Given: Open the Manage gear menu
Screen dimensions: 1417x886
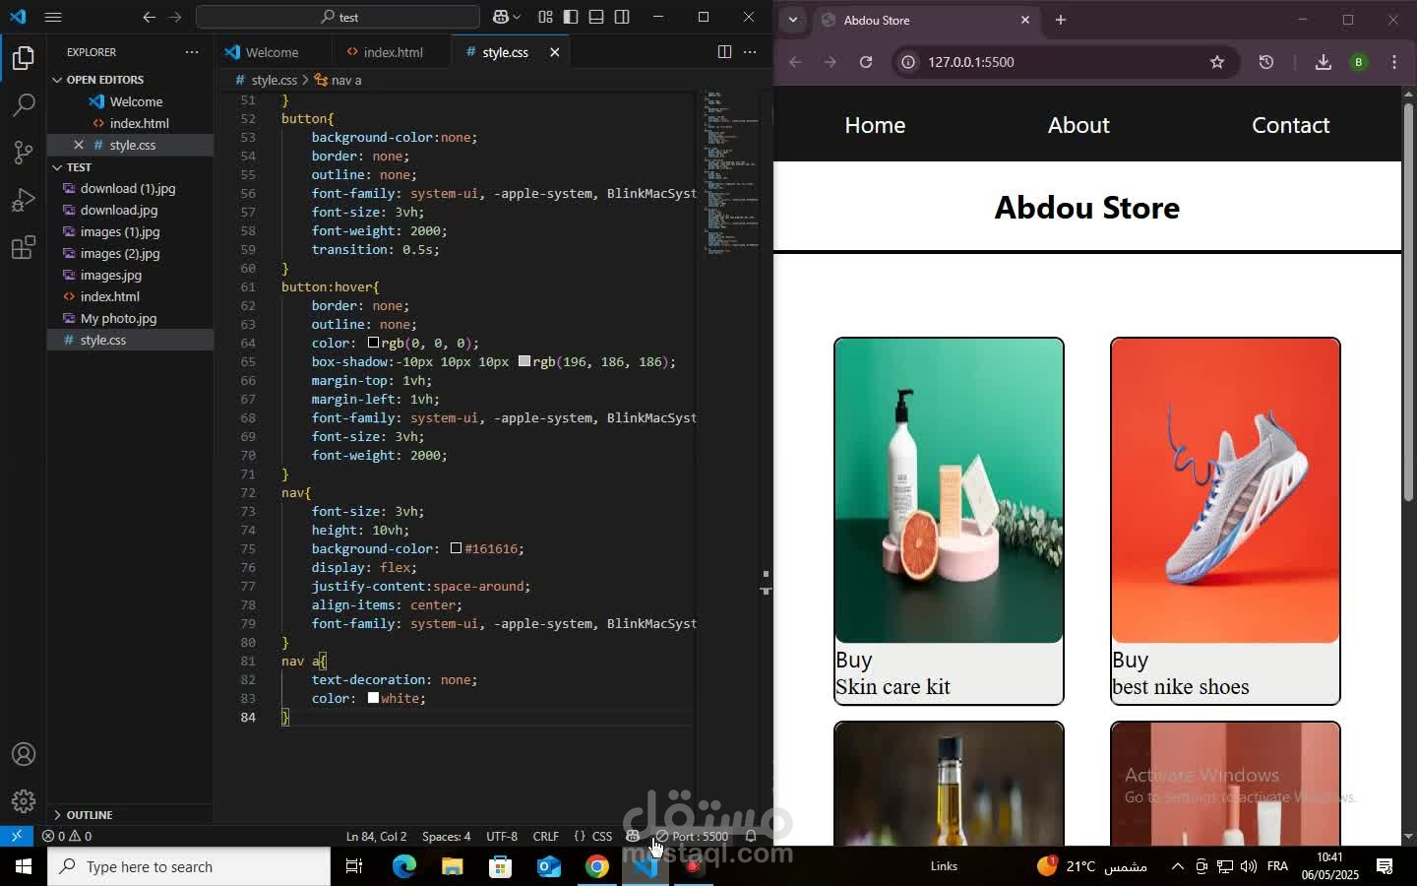Looking at the screenshot, I should click(x=24, y=801).
